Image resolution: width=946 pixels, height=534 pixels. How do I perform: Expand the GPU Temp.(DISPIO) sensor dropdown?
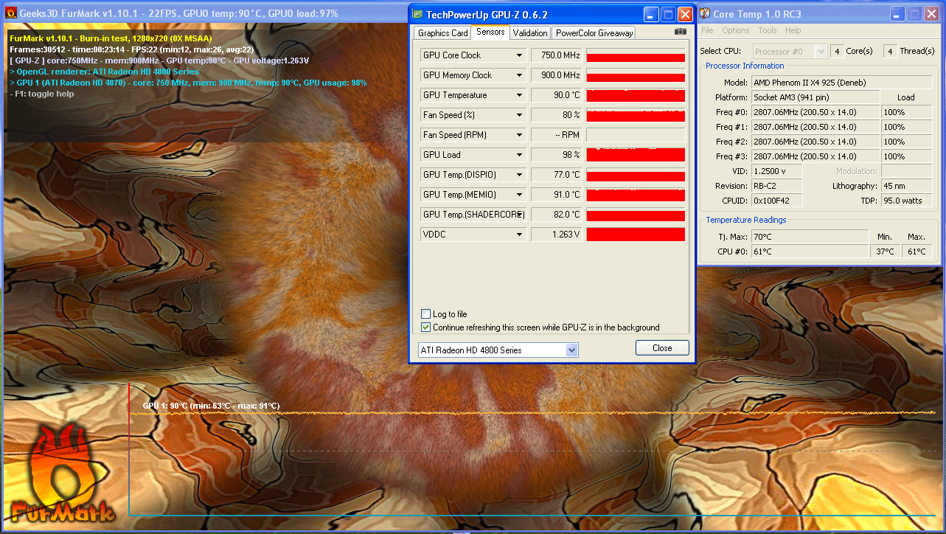point(521,175)
